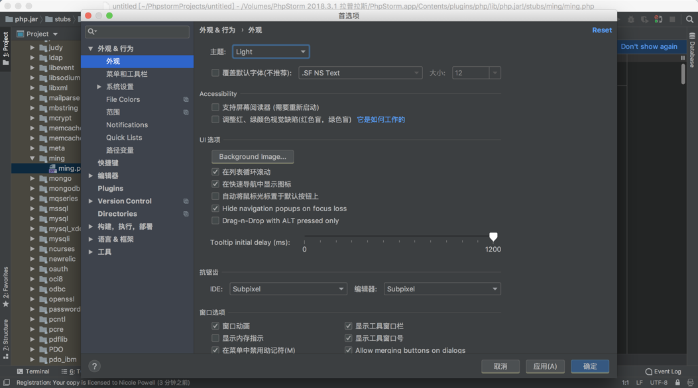The width and height of the screenshot is (698, 388).
Task: Open 它是如何工作的 link
Action: (381, 120)
